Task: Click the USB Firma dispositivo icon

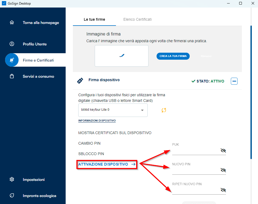Action: (x=80, y=80)
